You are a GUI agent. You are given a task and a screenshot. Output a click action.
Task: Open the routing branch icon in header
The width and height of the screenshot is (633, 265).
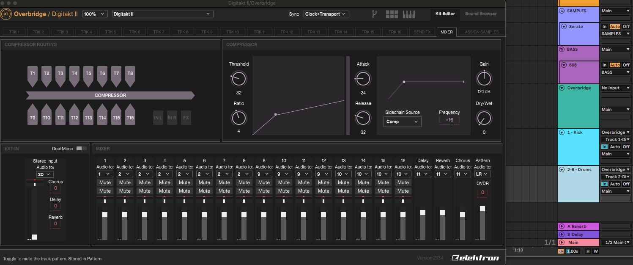tap(374, 14)
